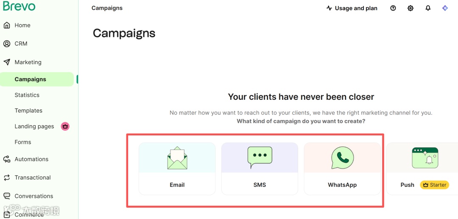Click the Conversations chat bubble icon

pos(7,196)
